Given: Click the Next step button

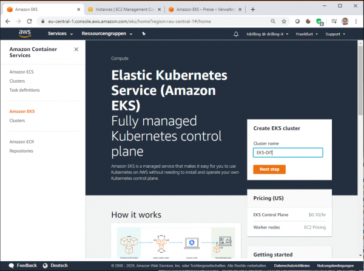Looking at the screenshot, I should [269, 169].
